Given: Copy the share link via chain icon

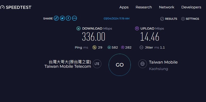Looking at the screenshot, I should (x=56, y=18).
